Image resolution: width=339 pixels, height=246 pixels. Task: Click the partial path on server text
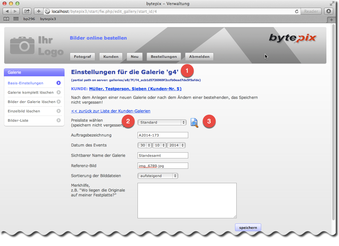click(136, 80)
